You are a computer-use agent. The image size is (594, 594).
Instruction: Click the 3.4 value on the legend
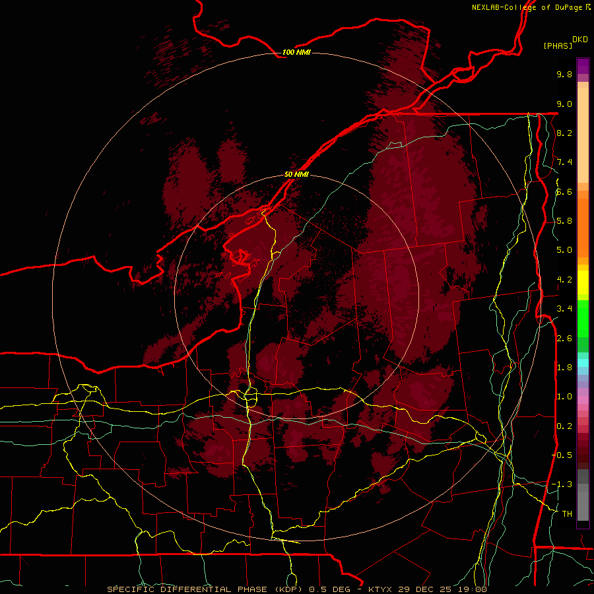click(x=564, y=309)
